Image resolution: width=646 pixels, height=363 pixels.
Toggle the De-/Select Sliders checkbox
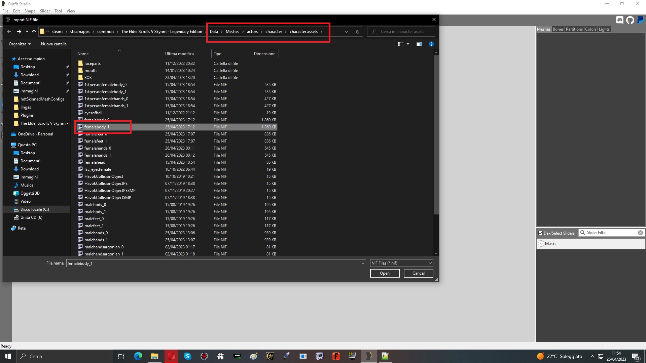coord(540,233)
